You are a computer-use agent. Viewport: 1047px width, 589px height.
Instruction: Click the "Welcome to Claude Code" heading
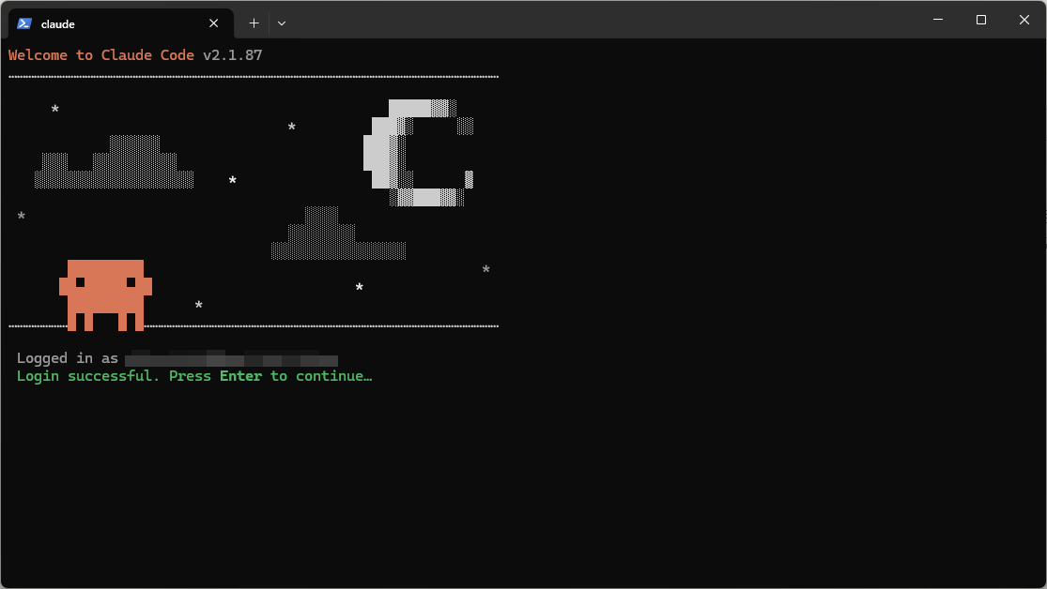(101, 55)
